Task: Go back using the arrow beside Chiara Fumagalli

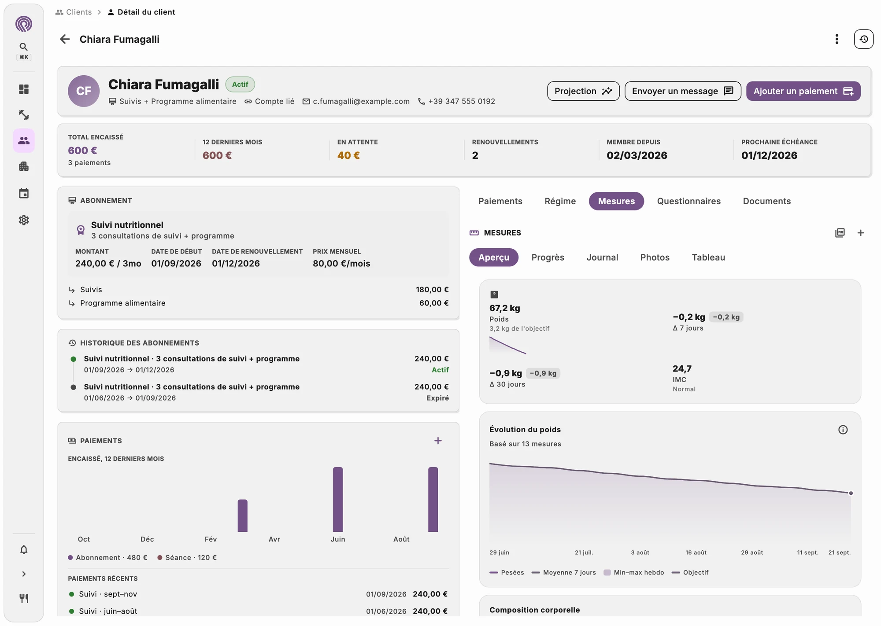Action: pos(65,39)
